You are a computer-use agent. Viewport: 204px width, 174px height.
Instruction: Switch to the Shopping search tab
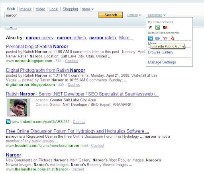[x=70, y=9]
